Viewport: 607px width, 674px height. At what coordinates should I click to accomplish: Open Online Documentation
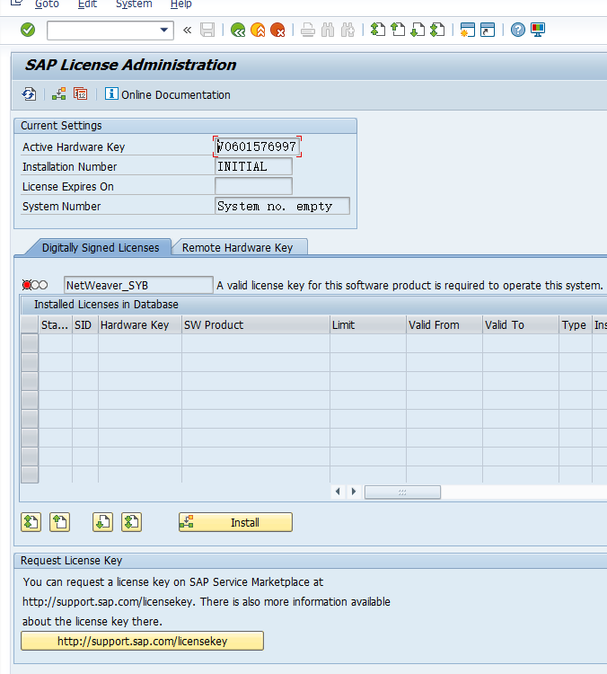[168, 94]
